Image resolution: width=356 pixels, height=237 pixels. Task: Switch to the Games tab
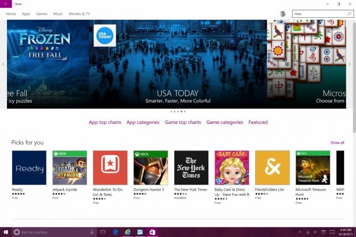tap(42, 14)
